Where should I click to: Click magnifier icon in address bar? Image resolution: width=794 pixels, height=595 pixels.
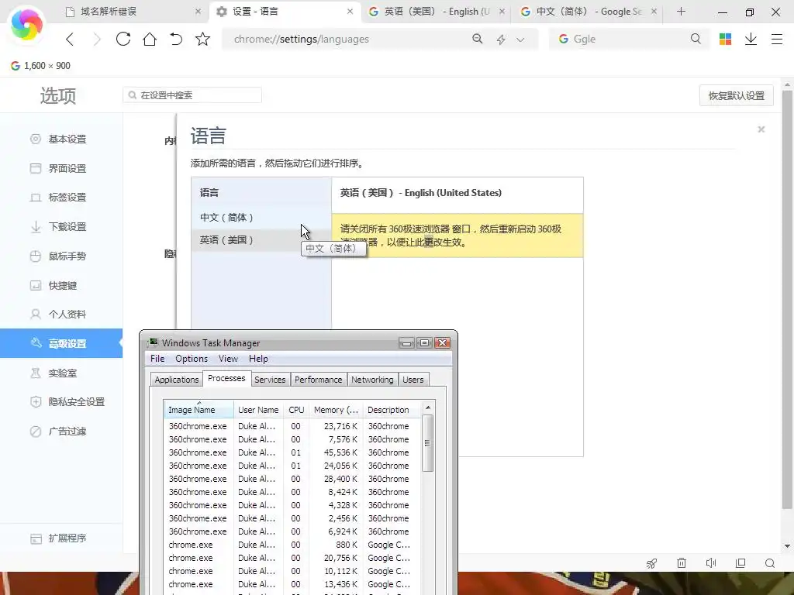[477, 39]
